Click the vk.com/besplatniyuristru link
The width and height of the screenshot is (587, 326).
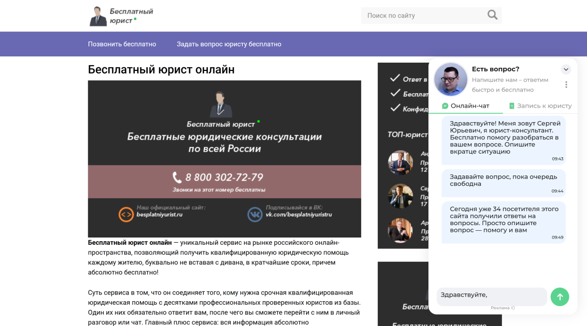pyautogui.click(x=299, y=215)
